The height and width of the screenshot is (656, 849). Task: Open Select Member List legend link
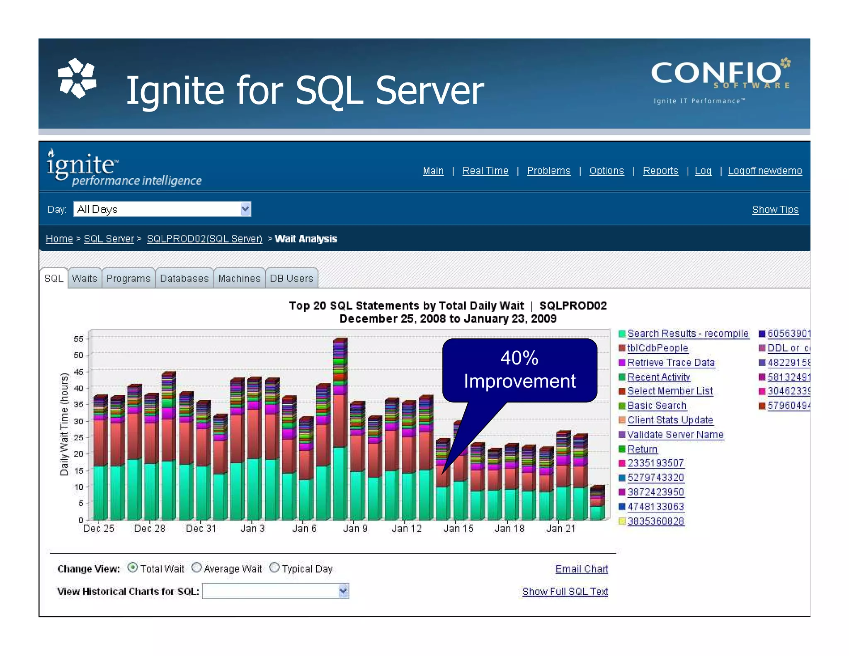pos(670,391)
